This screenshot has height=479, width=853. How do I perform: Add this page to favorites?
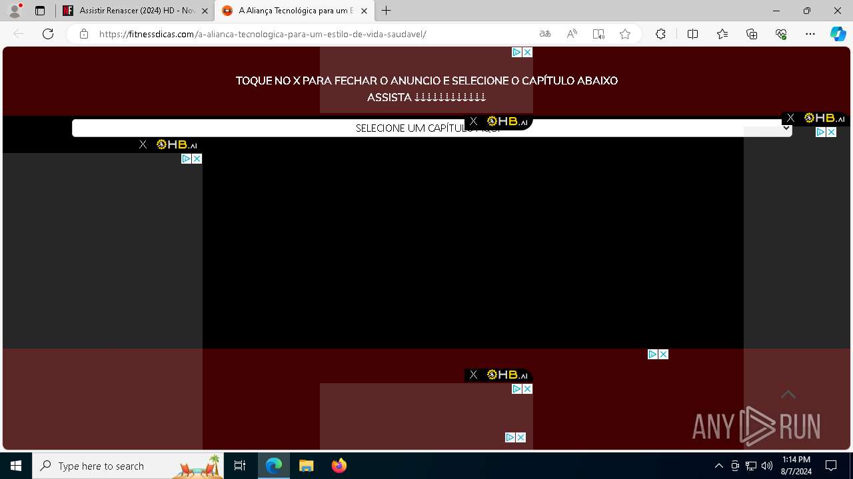pyautogui.click(x=625, y=34)
